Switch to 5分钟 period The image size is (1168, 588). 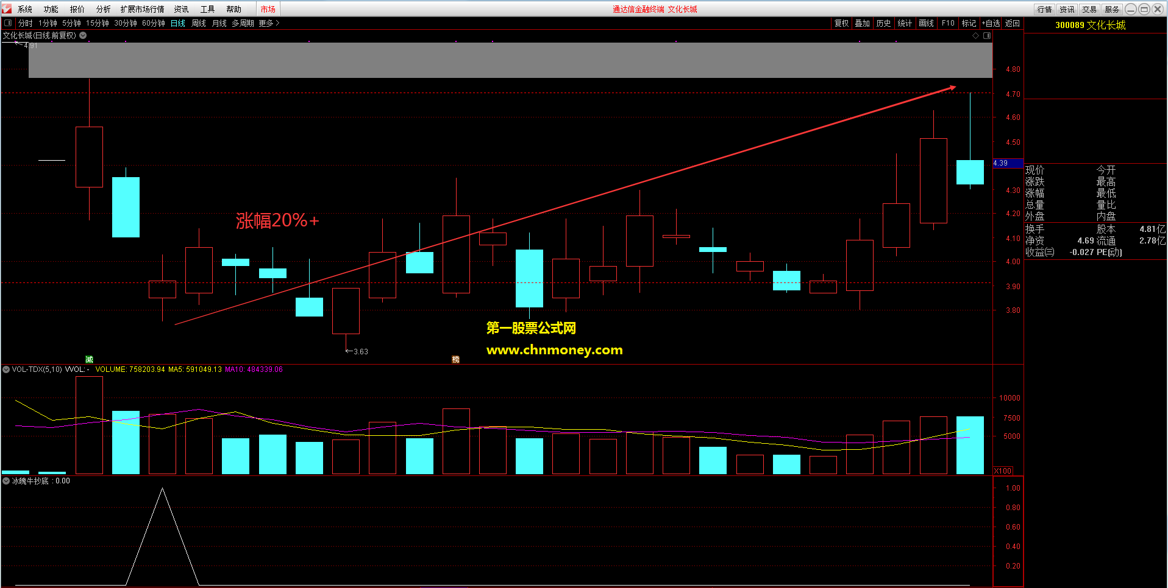(71, 23)
